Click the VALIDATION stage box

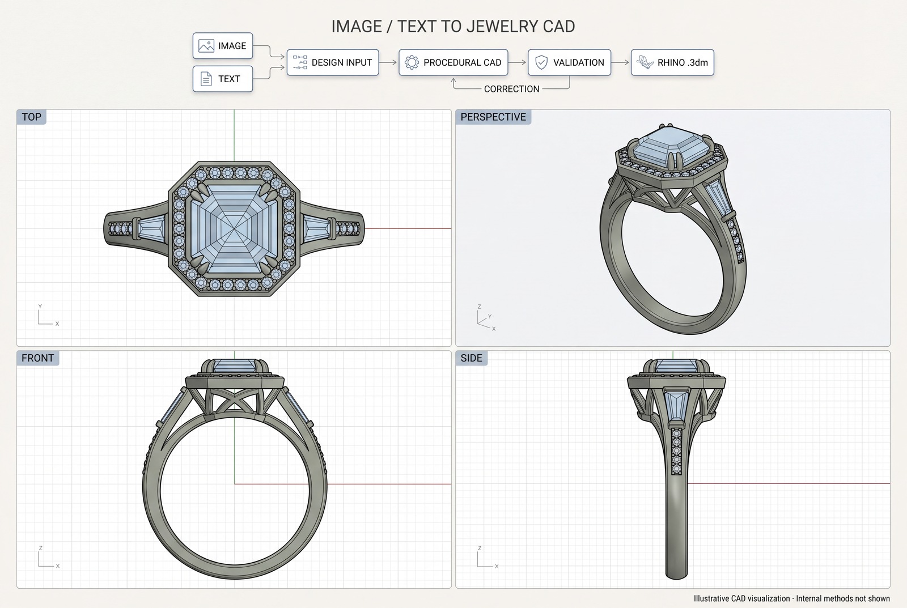[570, 62]
